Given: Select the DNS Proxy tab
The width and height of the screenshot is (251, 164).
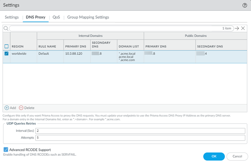Looking at the screenshot, I should [x=36, y=17].
